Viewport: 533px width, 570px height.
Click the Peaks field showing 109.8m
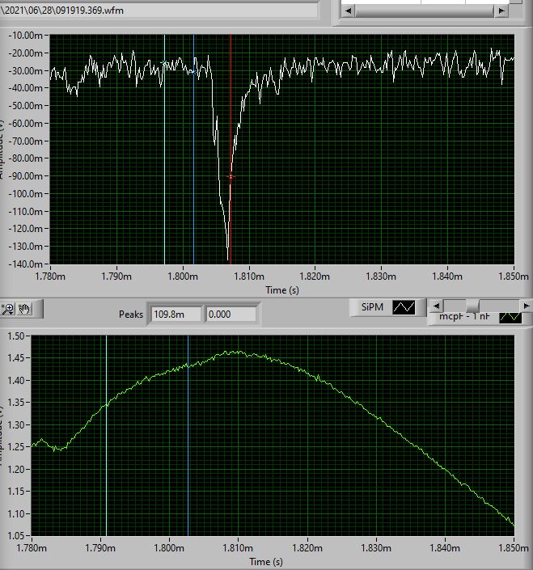176,314
